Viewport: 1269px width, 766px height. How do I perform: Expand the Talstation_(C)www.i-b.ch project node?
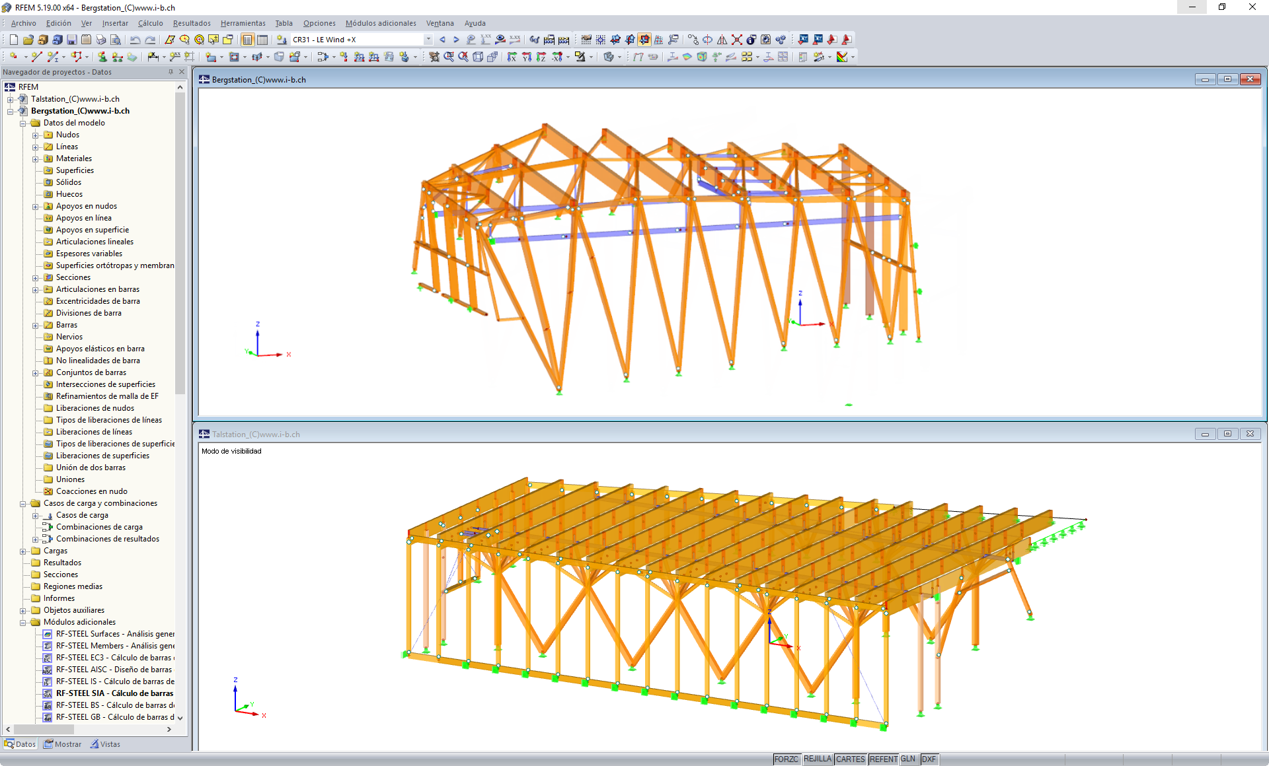[x=11, y=99]
